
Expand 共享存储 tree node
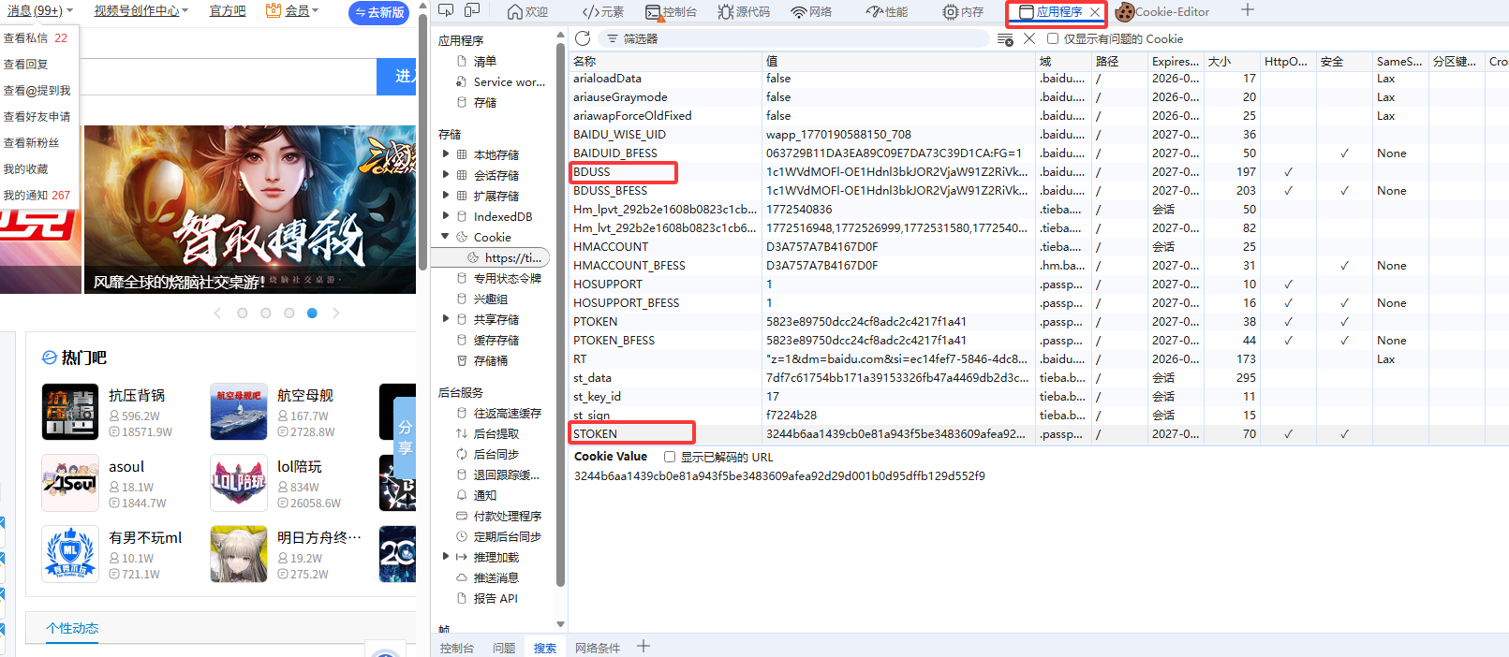(x=445, y=319)
